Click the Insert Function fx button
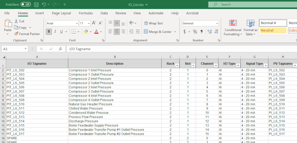 [x=60, y=49]
